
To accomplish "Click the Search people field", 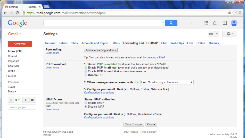I will pyautogui.click(x=22, y=107).
